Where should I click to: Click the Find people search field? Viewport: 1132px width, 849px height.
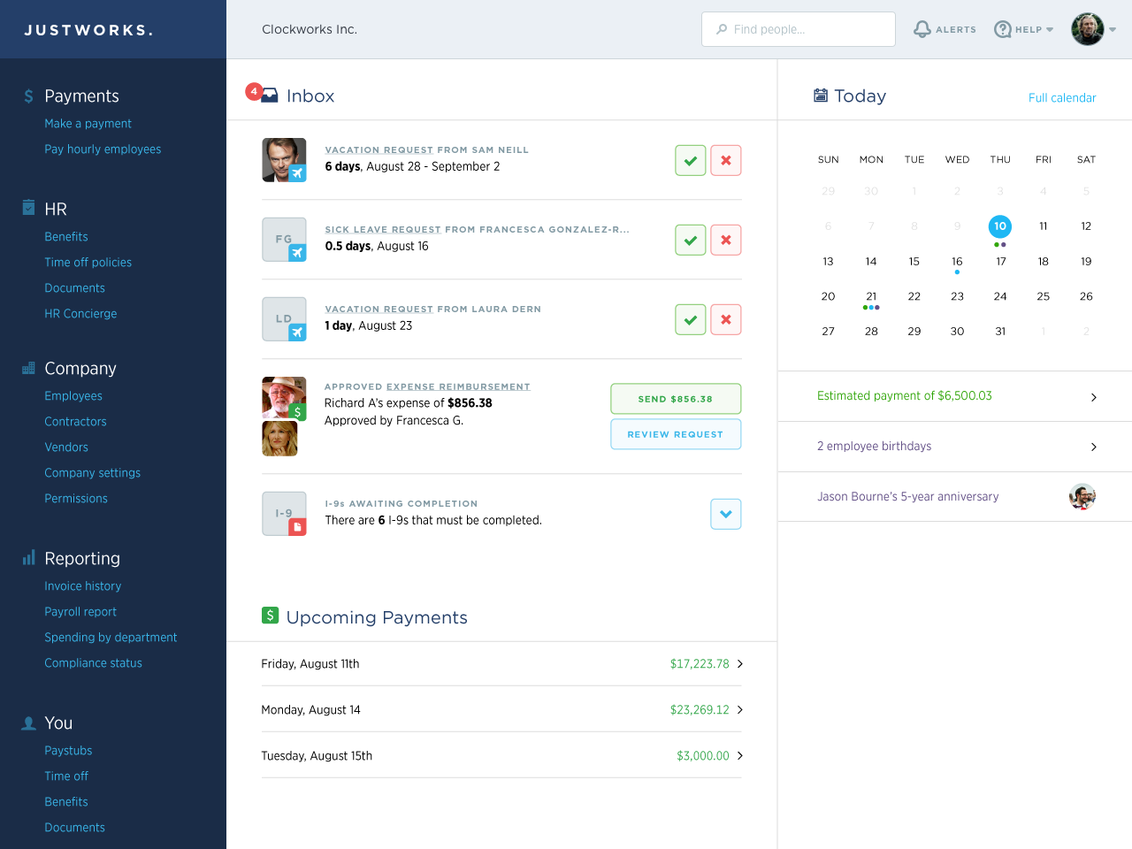(x=798, y=28)
